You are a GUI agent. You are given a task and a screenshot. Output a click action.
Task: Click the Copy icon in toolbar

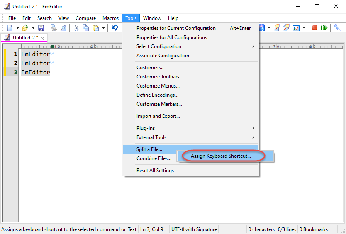pyautogui.click(x=86, y=28)
